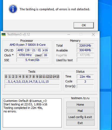
Task: Click the Clock field showing 4700 MHz
Action: 25,55
